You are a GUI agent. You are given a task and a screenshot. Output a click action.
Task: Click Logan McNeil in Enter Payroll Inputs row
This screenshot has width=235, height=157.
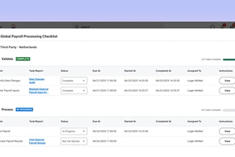pyautogui.click(x=195, y=91)
